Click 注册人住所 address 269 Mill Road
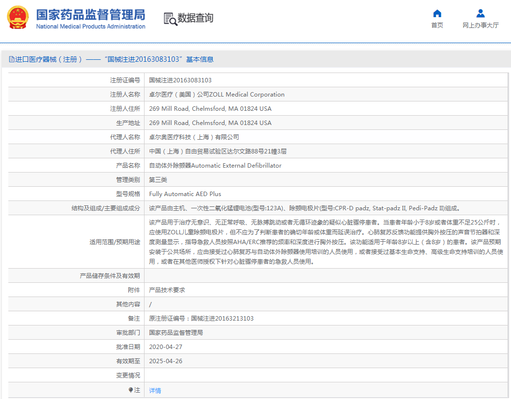 tap(210, 109)
